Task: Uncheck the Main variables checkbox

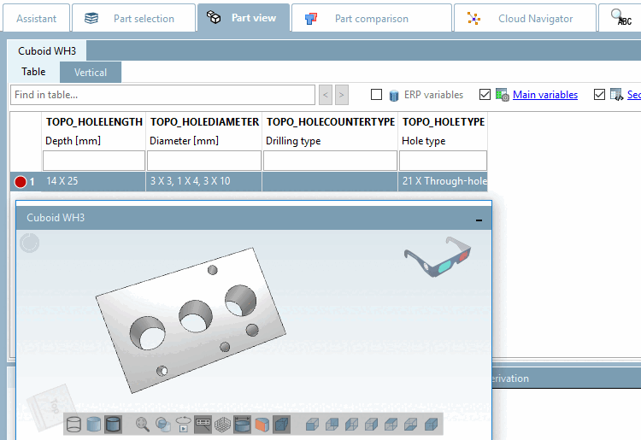Action: [485, 94]
